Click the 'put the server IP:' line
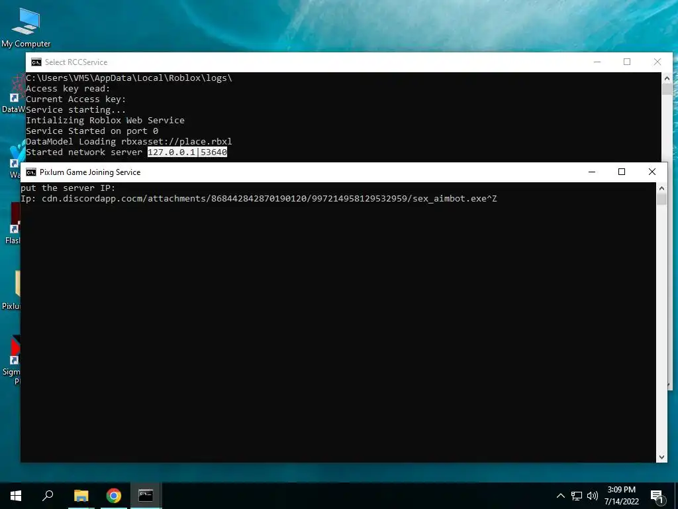Screen dimensions: 678x509 tap(68, 188)
